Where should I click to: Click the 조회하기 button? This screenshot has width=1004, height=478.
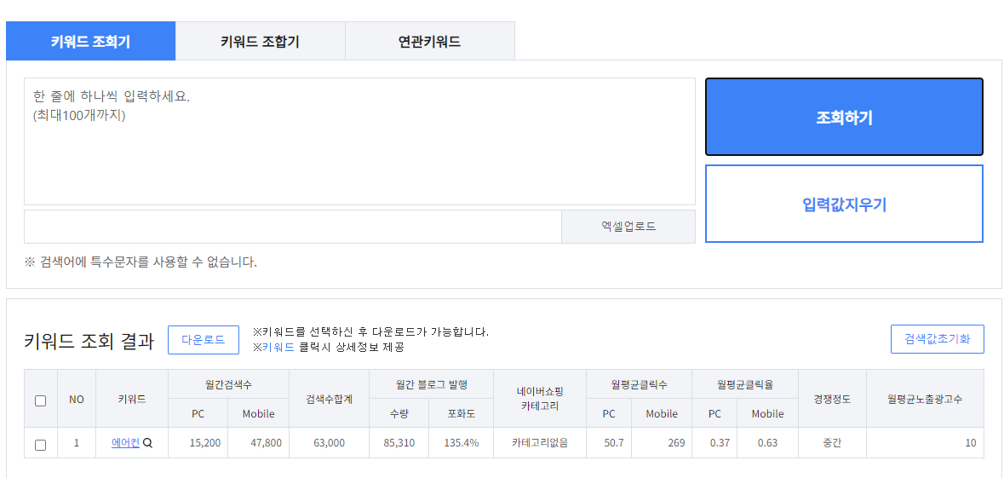844,118
